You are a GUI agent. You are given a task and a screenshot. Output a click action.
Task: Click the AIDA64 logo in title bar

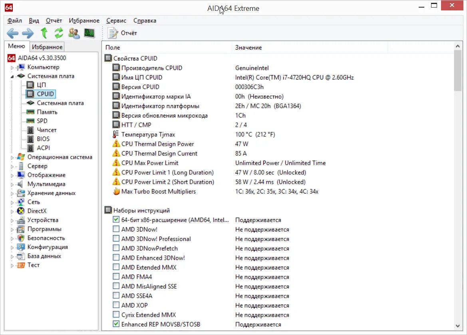[9, 8]
